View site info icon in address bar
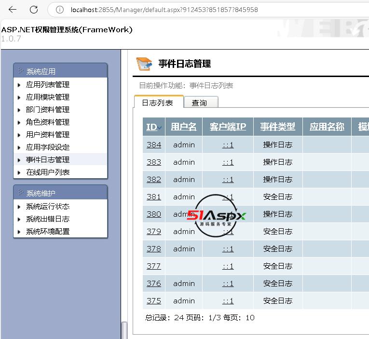Viewport: 369px width, 339px height. tap(60, 10)
